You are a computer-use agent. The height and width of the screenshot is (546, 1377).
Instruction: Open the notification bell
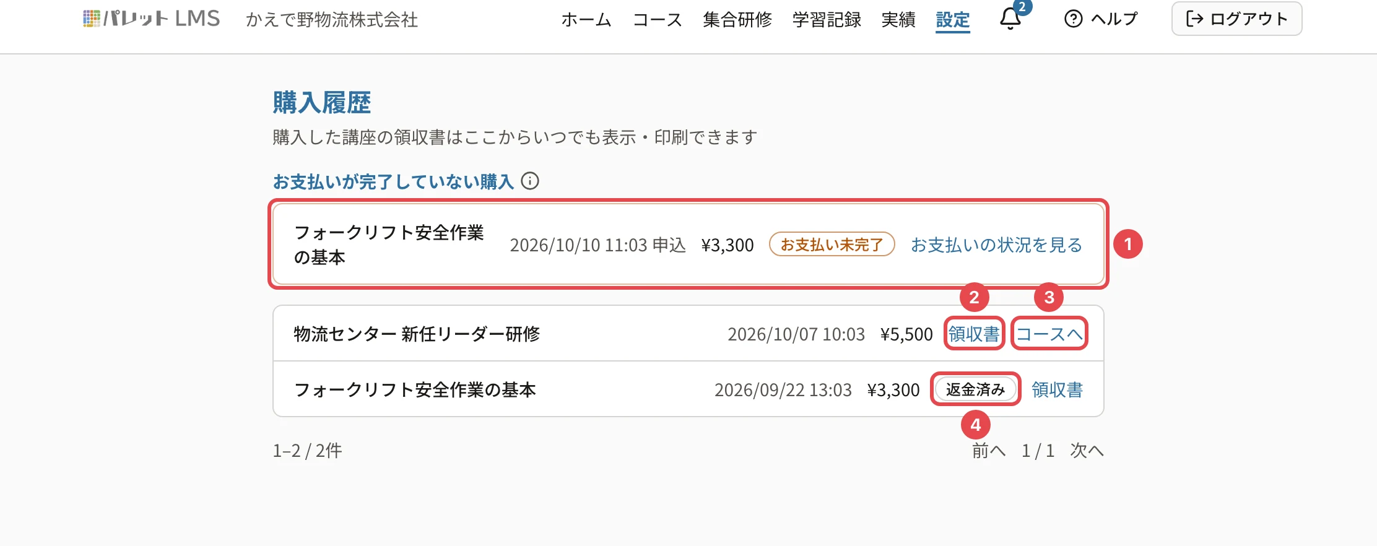(x=1010, y=19)
